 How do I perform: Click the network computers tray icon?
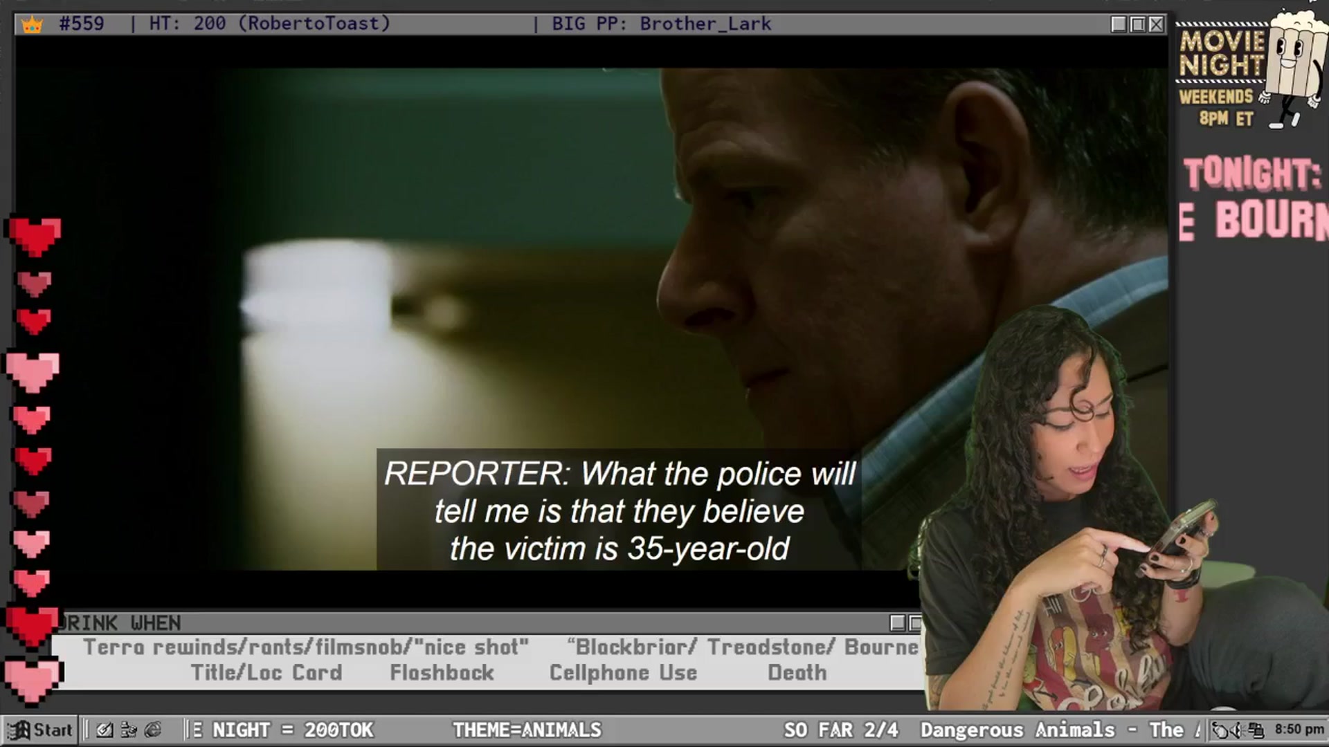click(1256, 730)
